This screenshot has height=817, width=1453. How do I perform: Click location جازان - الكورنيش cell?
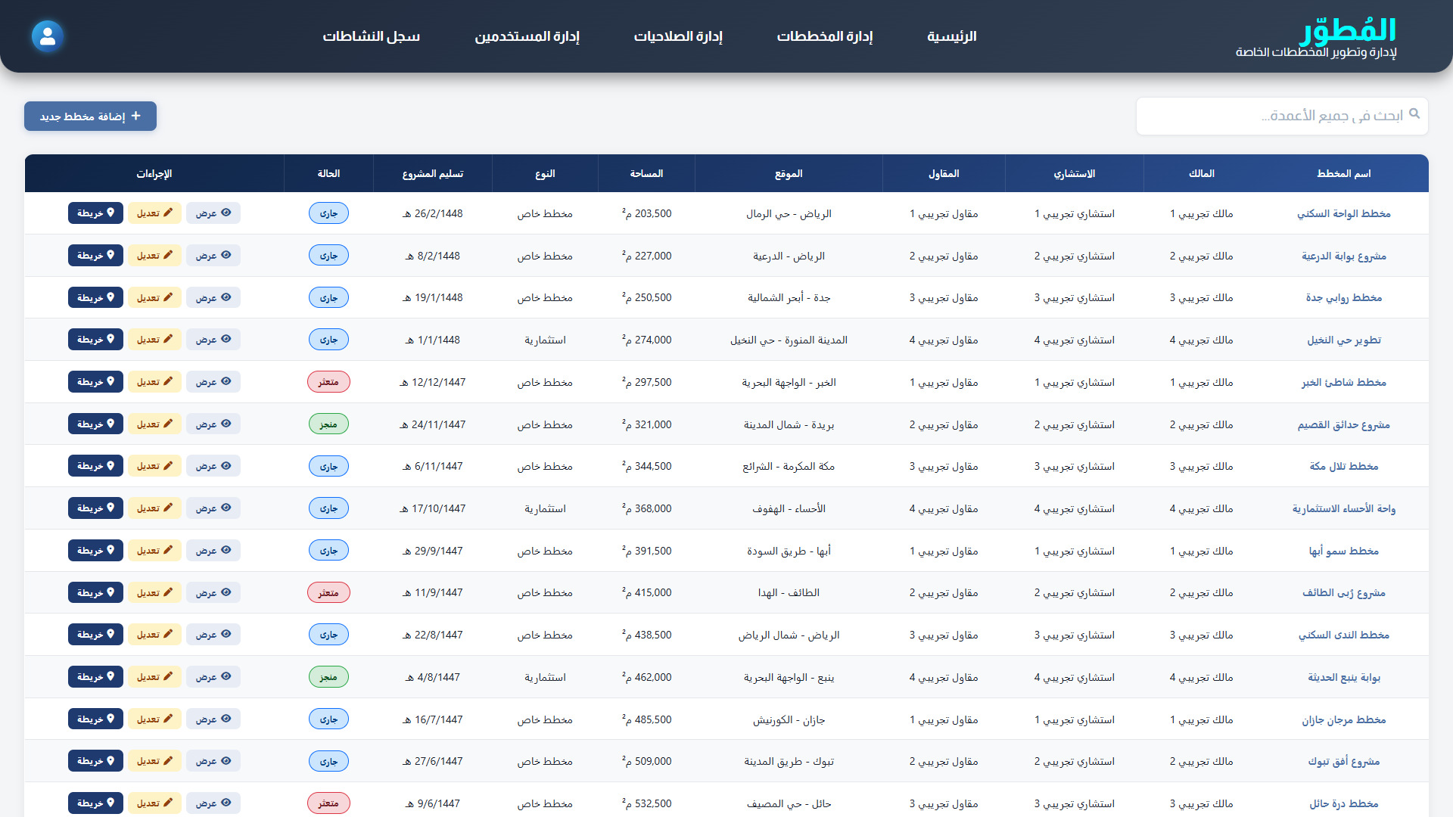click(x=789, y=719)
